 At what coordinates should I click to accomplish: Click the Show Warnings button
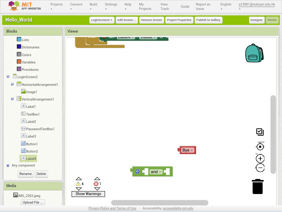pos(88,194)
